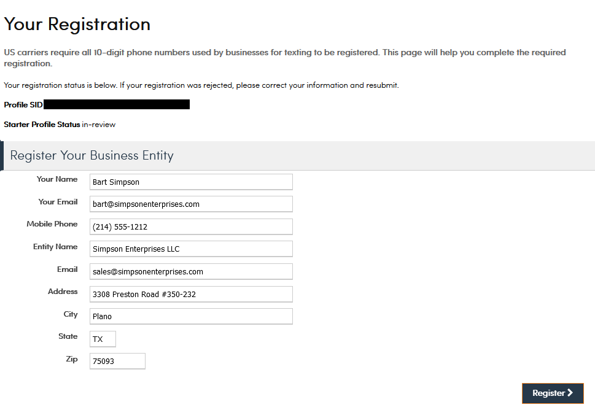Click the Address input box

coord(191,294)
